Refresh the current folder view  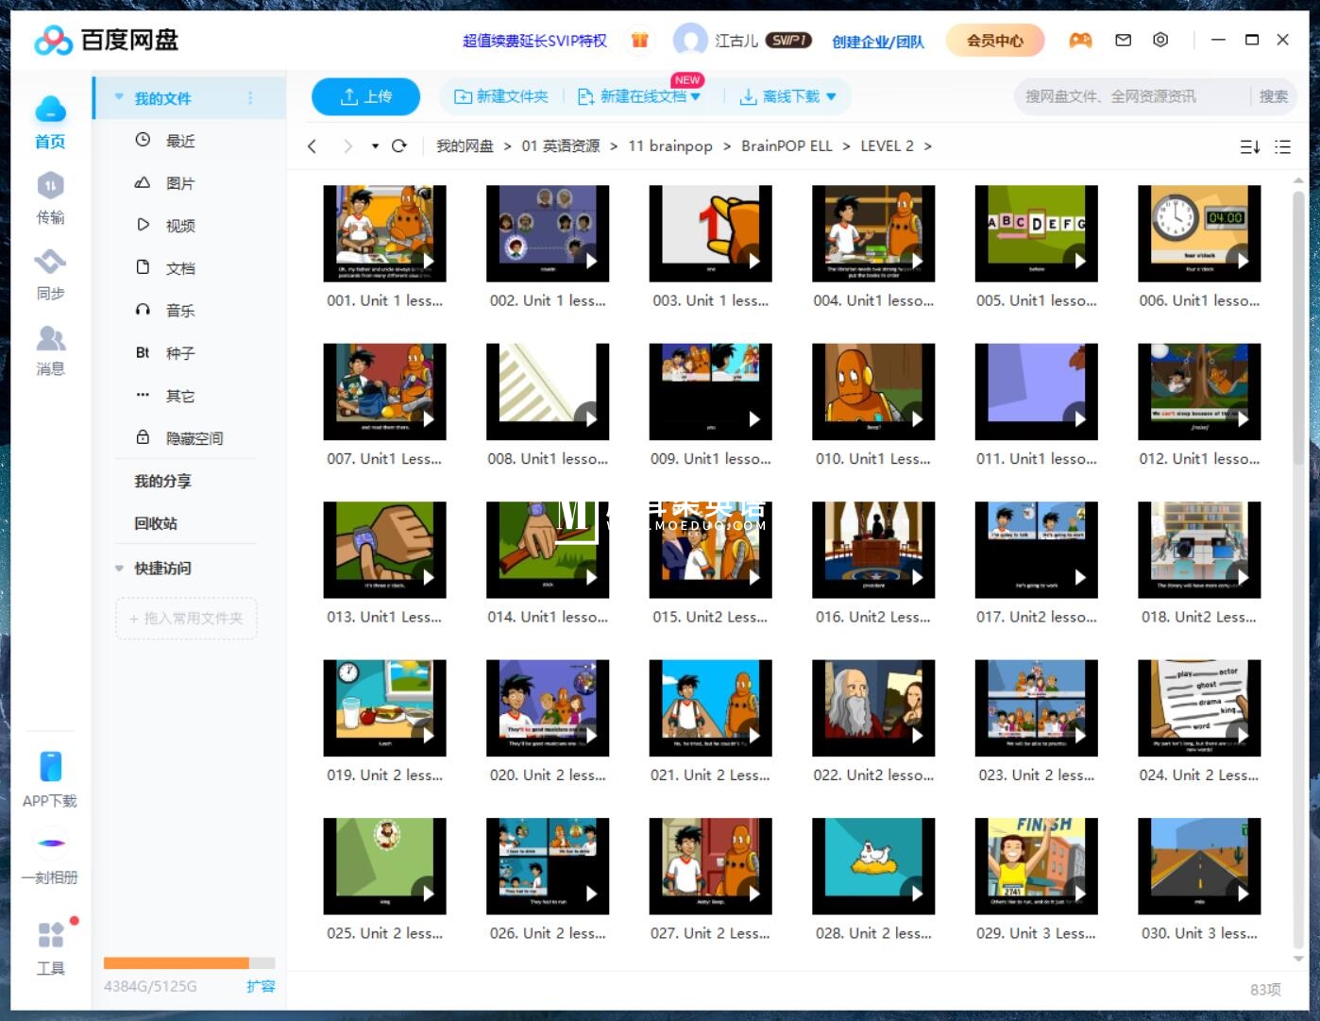click(x=399, y=146)
